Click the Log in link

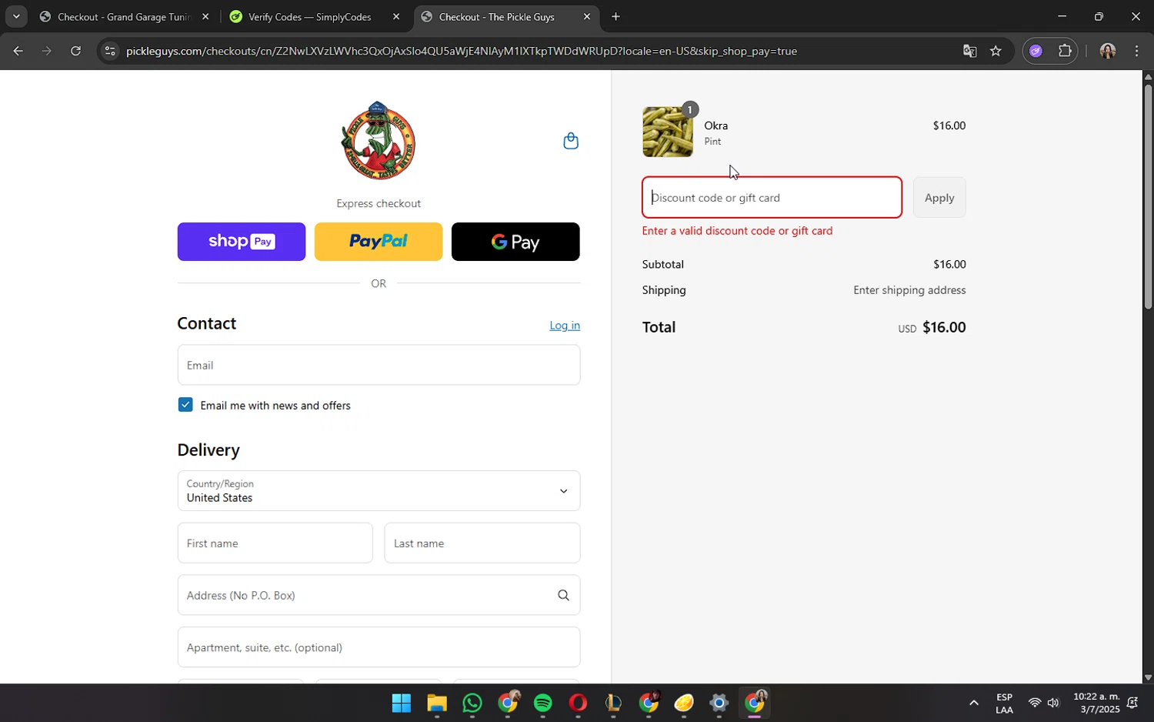tap(565, 326)
